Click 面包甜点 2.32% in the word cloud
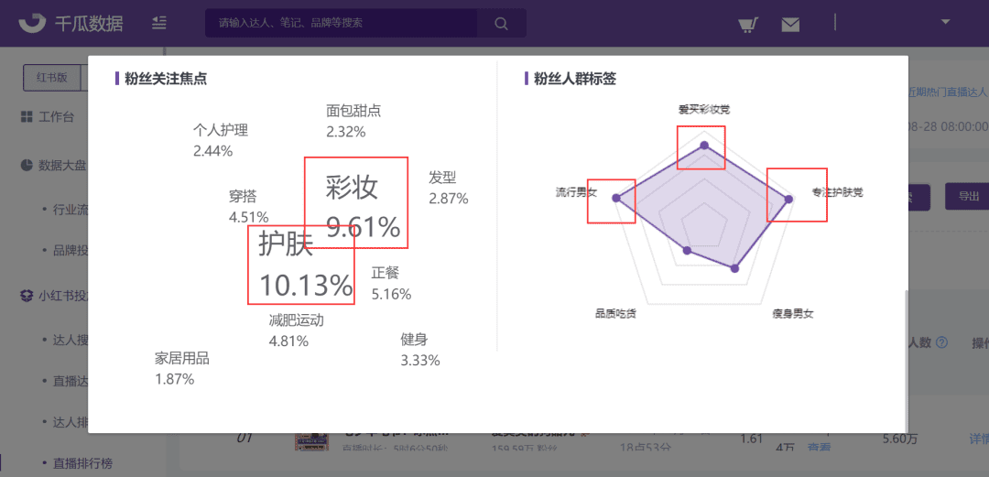The height and width of the screenshot is (477, 989). pyautogui.click(x=353, y=121)
